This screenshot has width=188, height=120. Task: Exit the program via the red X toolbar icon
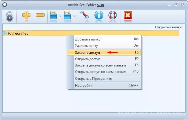click(x=128, y=15)
